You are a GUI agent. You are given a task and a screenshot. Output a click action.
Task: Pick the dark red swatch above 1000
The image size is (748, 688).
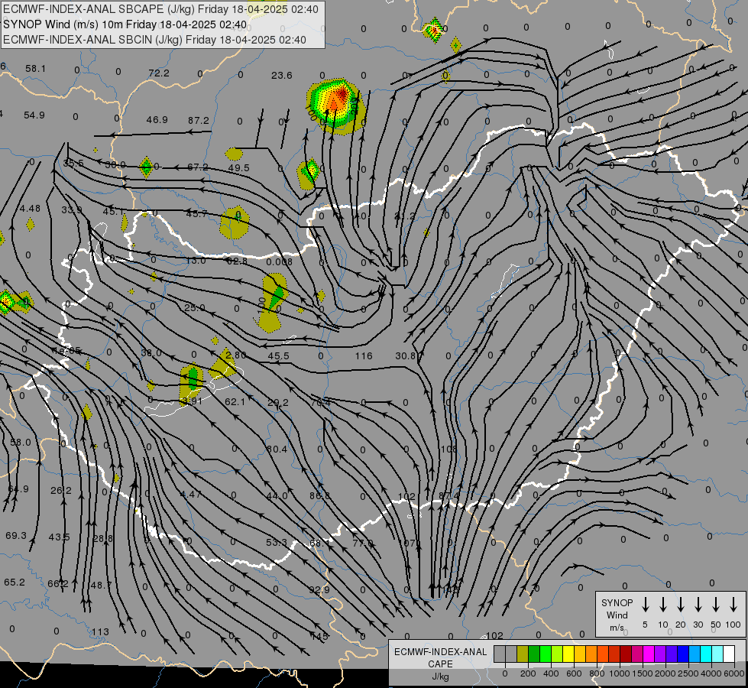coord(626,654)
